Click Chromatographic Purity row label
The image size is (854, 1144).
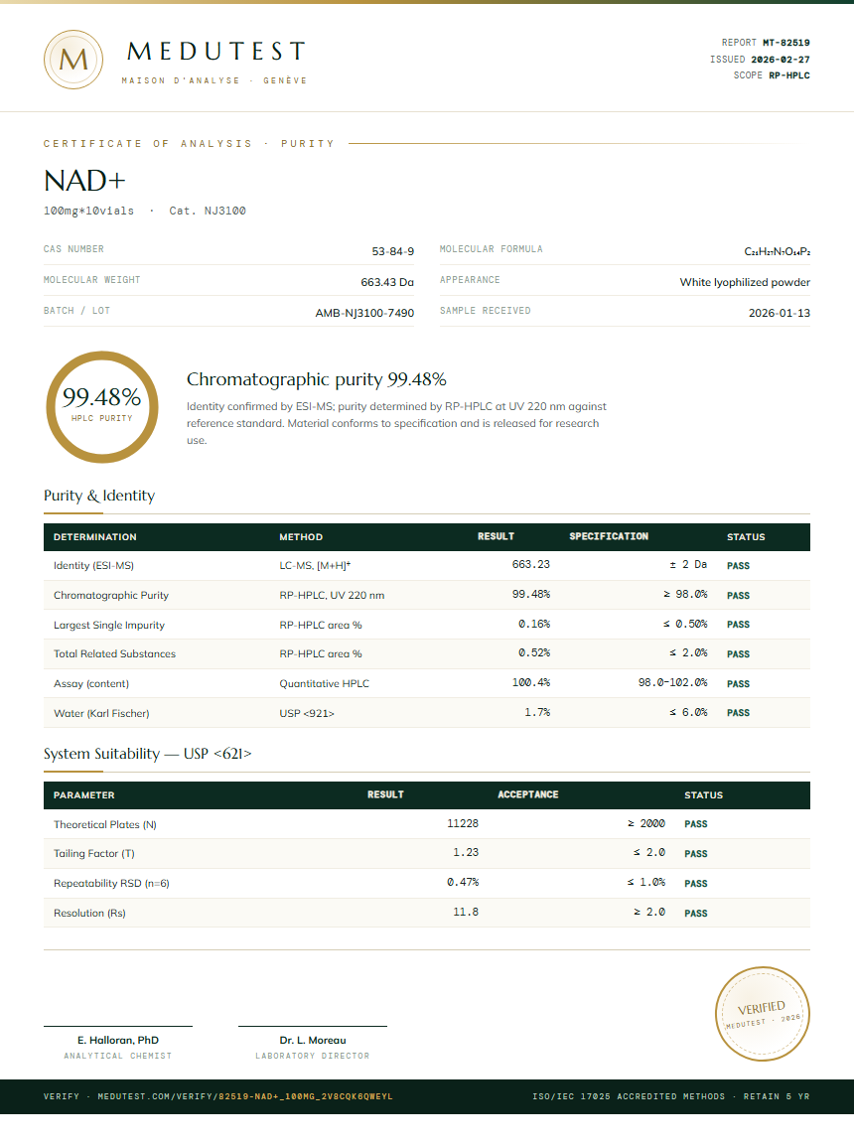[111, 596]
